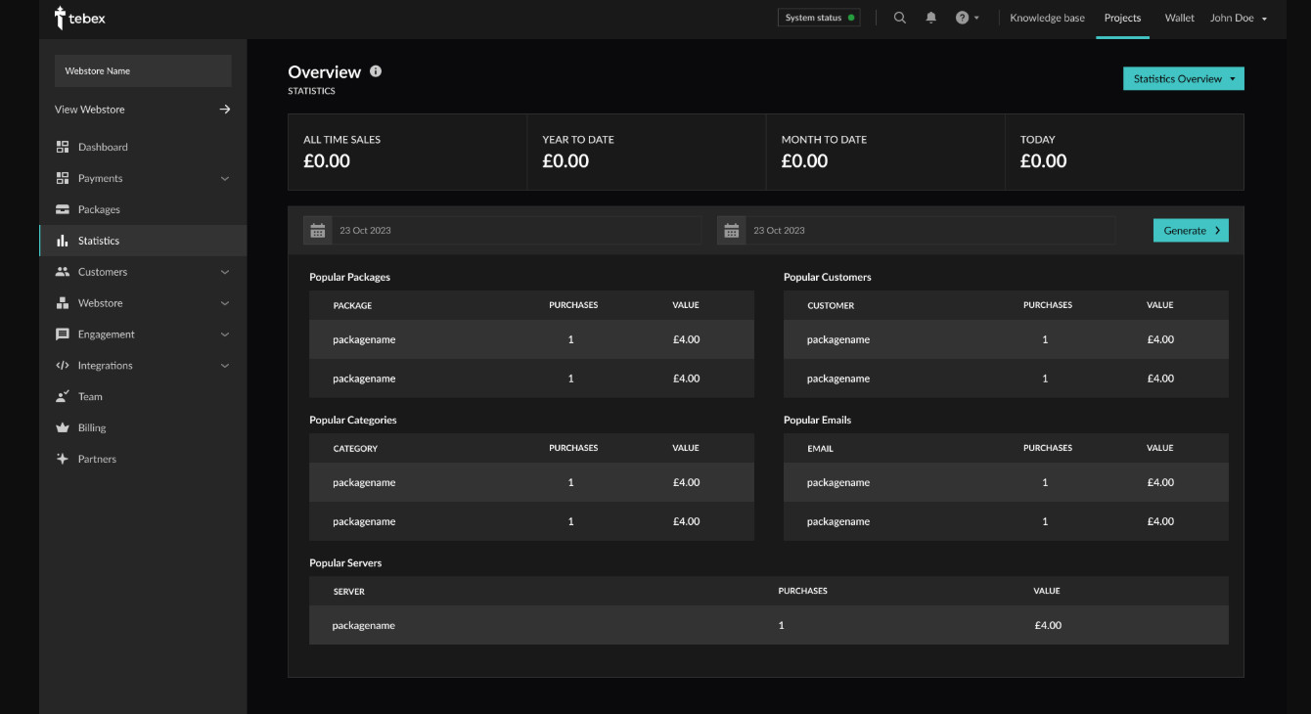This screenshot has height=714, width=1311.
Task: Open the Knowledge base link
Action: [1047, 18]
